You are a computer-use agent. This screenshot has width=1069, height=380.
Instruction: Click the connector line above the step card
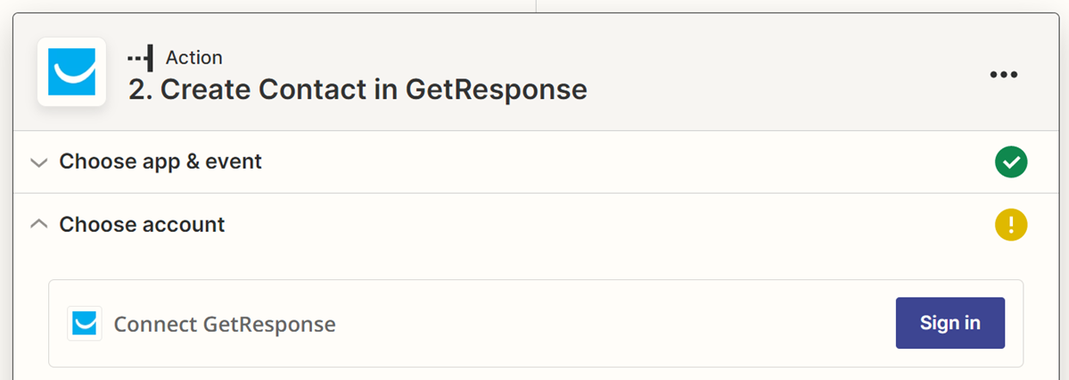point(536,5)
